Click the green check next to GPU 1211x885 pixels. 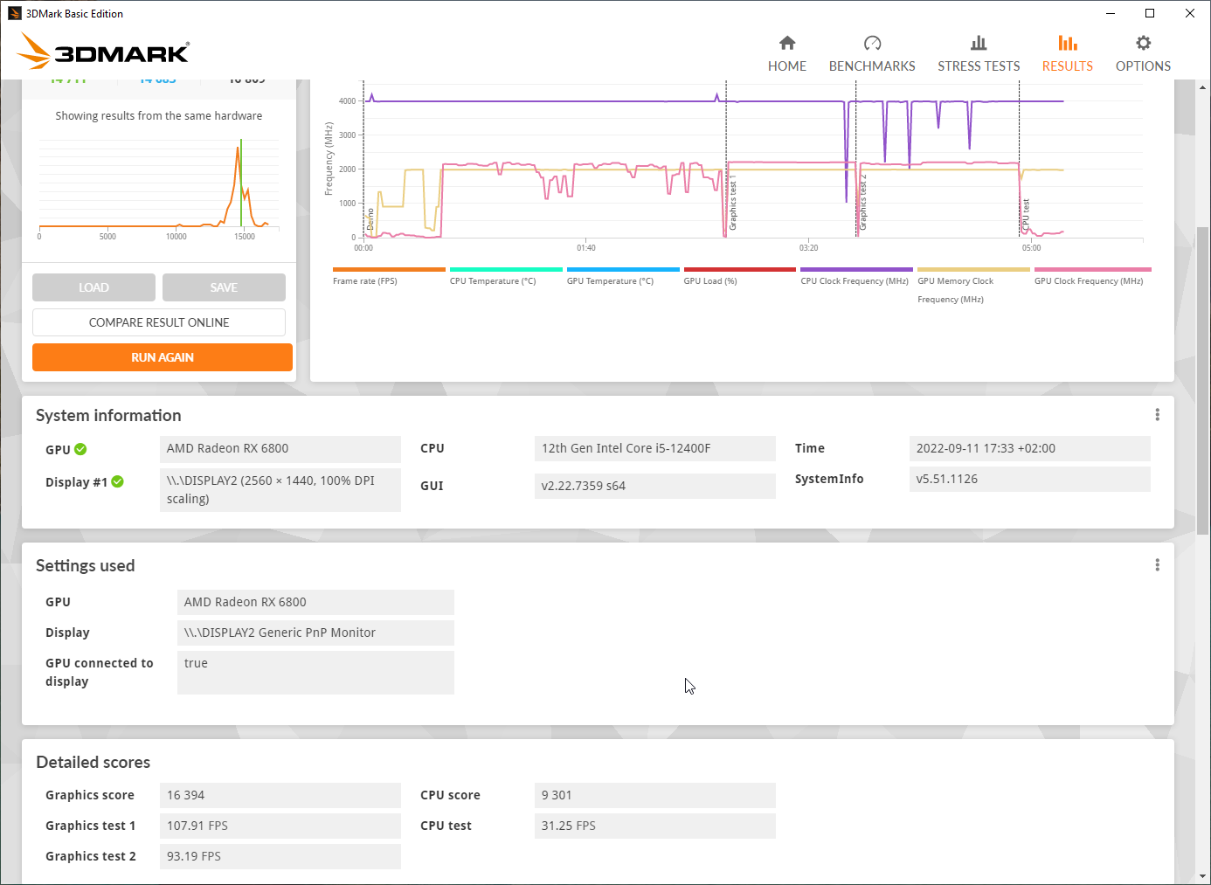coord(80,449)
